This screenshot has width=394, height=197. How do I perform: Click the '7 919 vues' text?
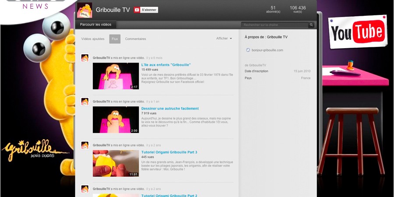149,113
